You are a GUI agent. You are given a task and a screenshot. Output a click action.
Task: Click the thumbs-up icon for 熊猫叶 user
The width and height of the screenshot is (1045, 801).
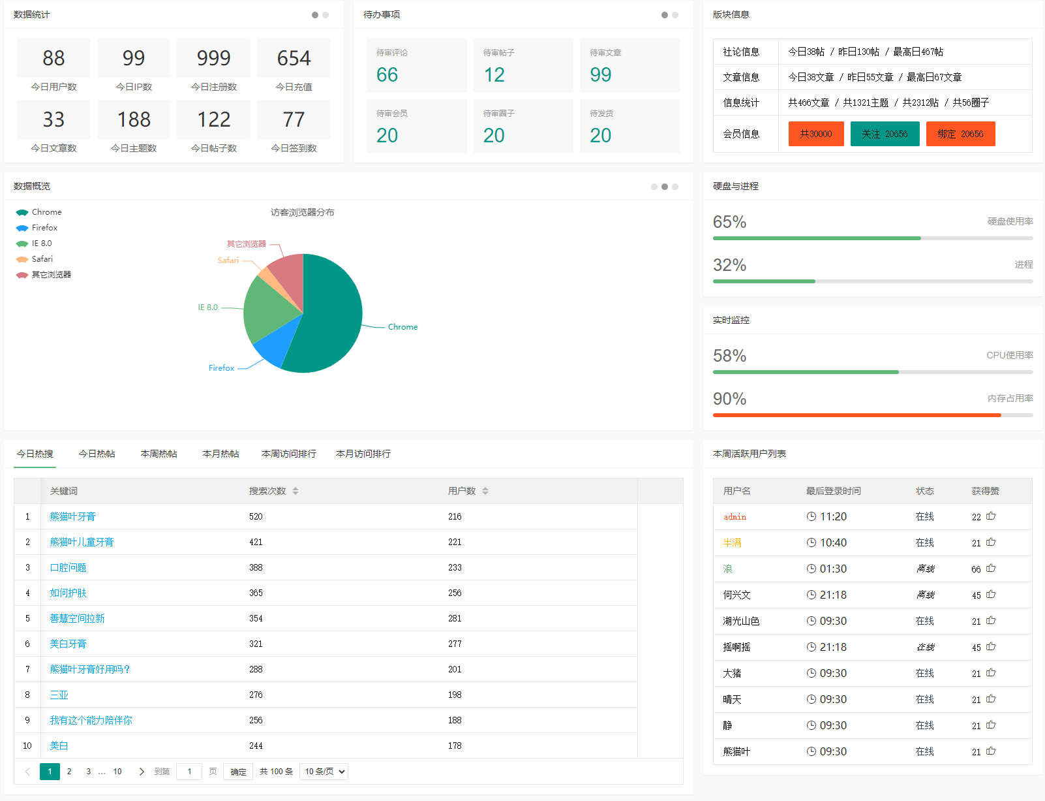(991, 751)
